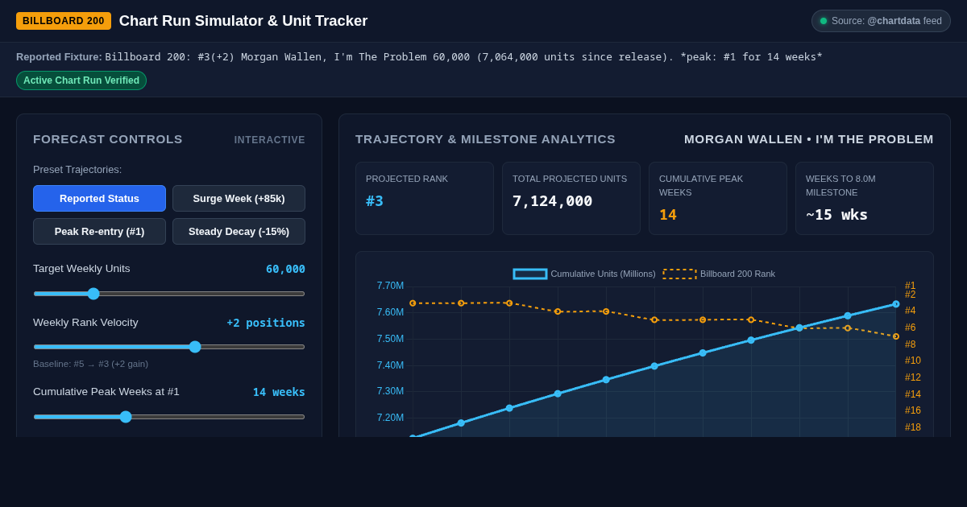Click the MORGAN WALLEN album heading
967x507 pixels.
pyautogui.click(x=809, y=139)
